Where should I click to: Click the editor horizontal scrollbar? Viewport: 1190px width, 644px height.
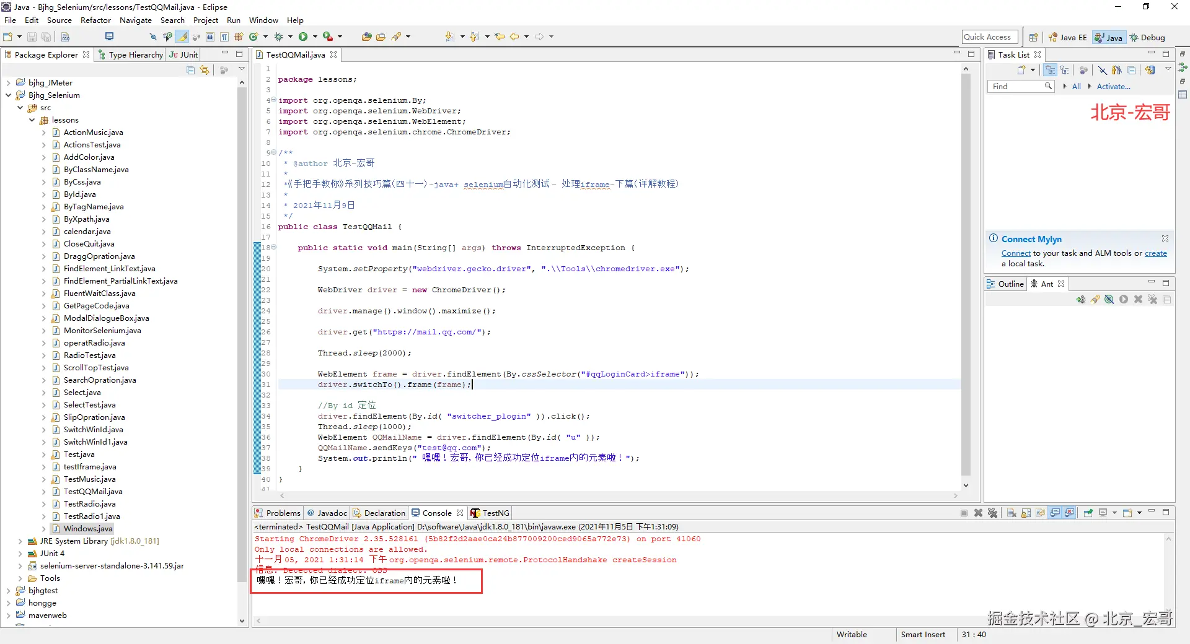(x=618, y=496)
